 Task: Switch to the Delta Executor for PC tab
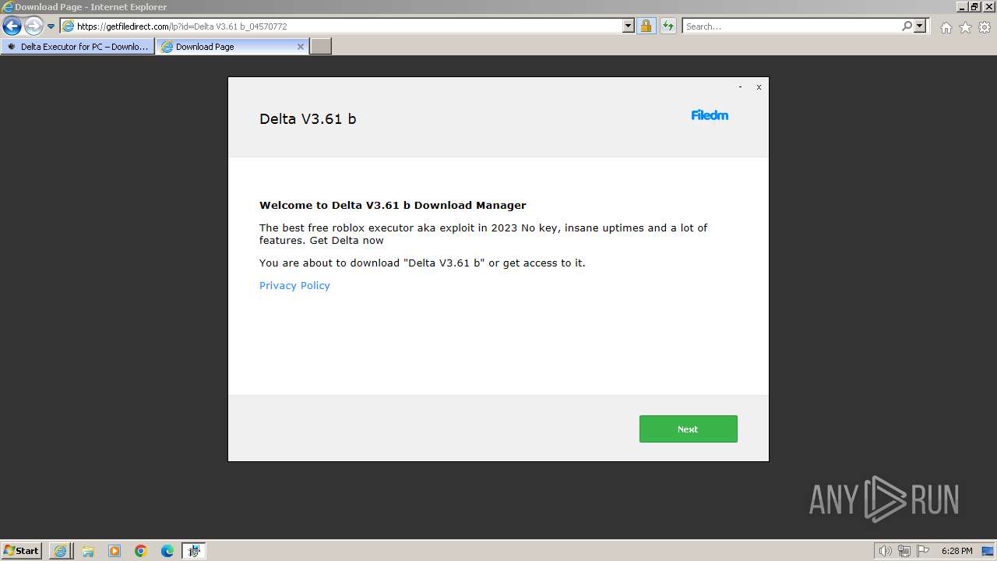click(78, 47)
